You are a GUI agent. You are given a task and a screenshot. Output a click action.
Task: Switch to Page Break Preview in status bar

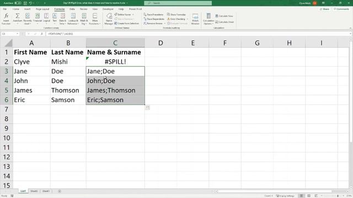(316, 196)
